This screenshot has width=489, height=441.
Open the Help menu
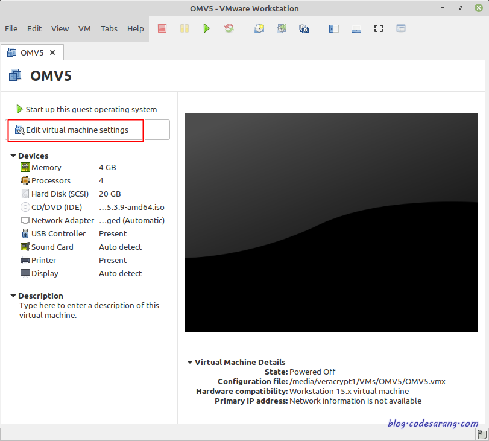[x=135, y=29]
